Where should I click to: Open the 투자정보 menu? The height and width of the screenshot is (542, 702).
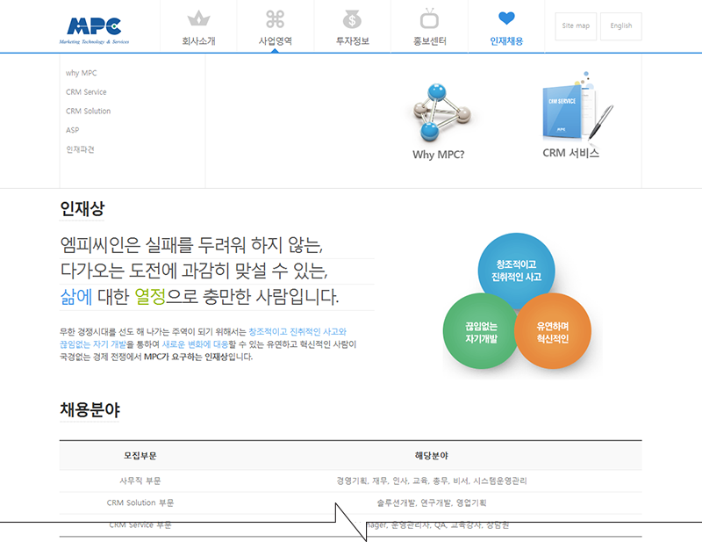click(353, 40)
